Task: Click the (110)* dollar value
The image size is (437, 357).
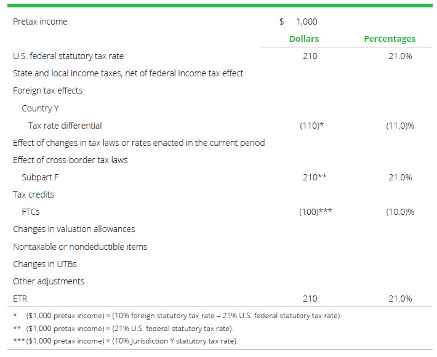Action: coord(311,126)
